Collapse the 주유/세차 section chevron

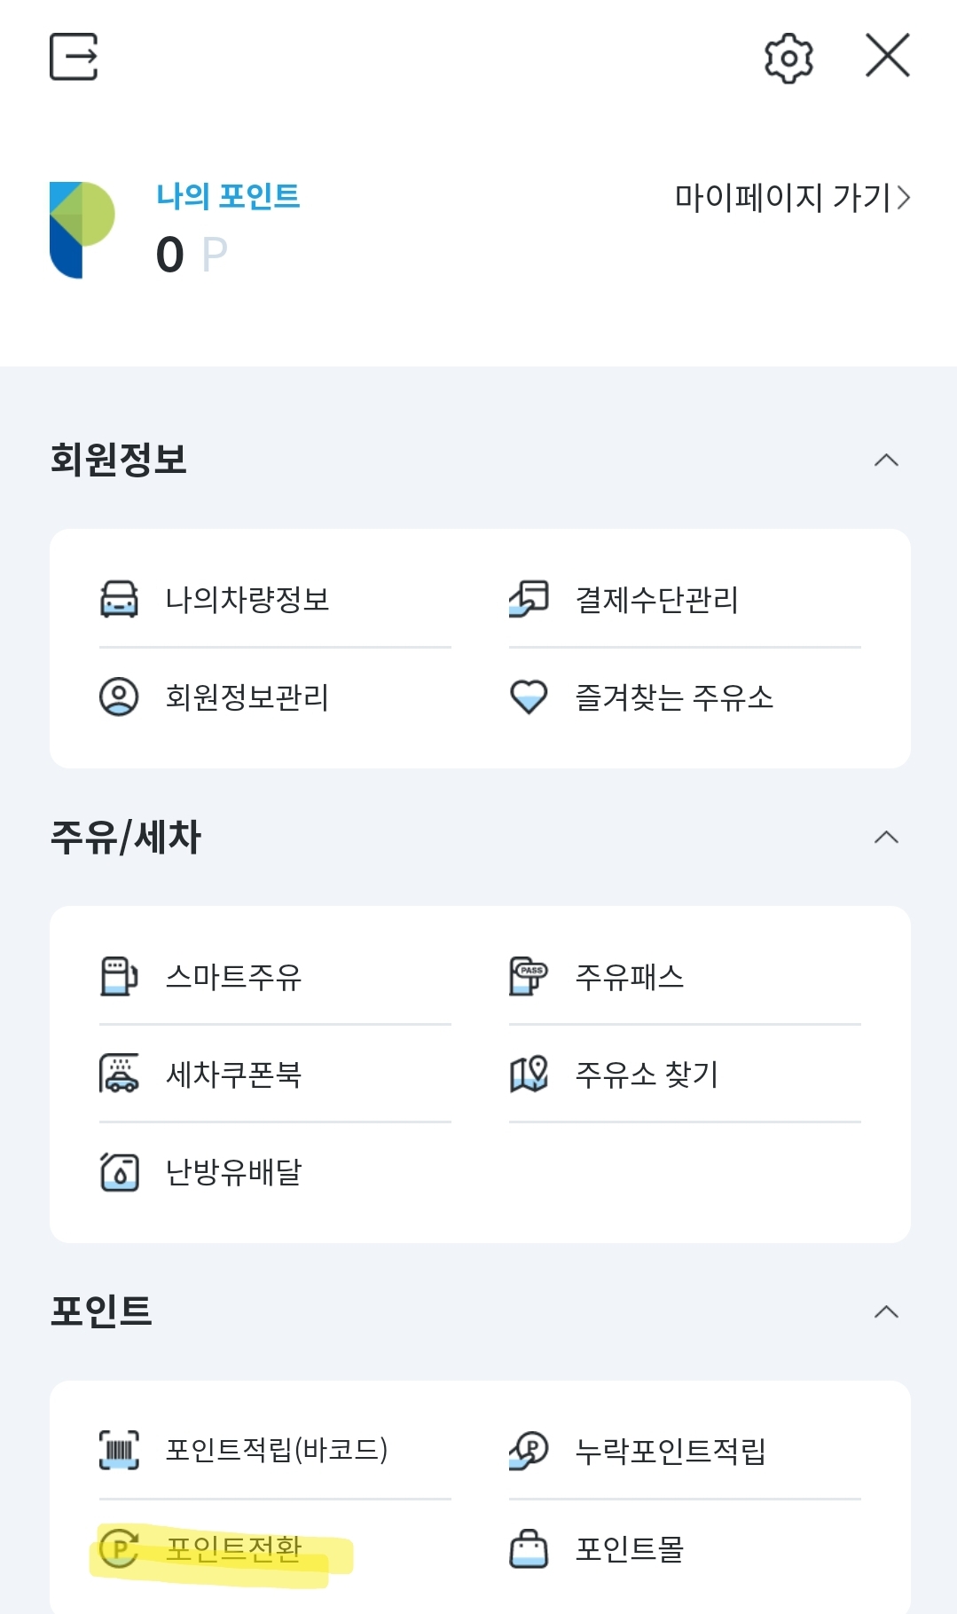(886, 837)
